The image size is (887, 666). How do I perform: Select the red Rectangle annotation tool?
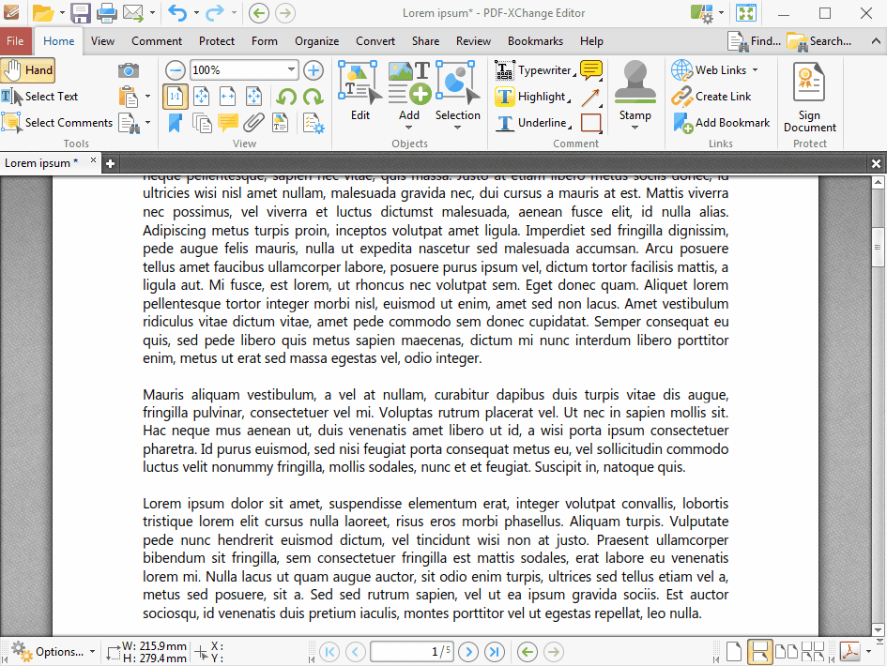(591, 123)
